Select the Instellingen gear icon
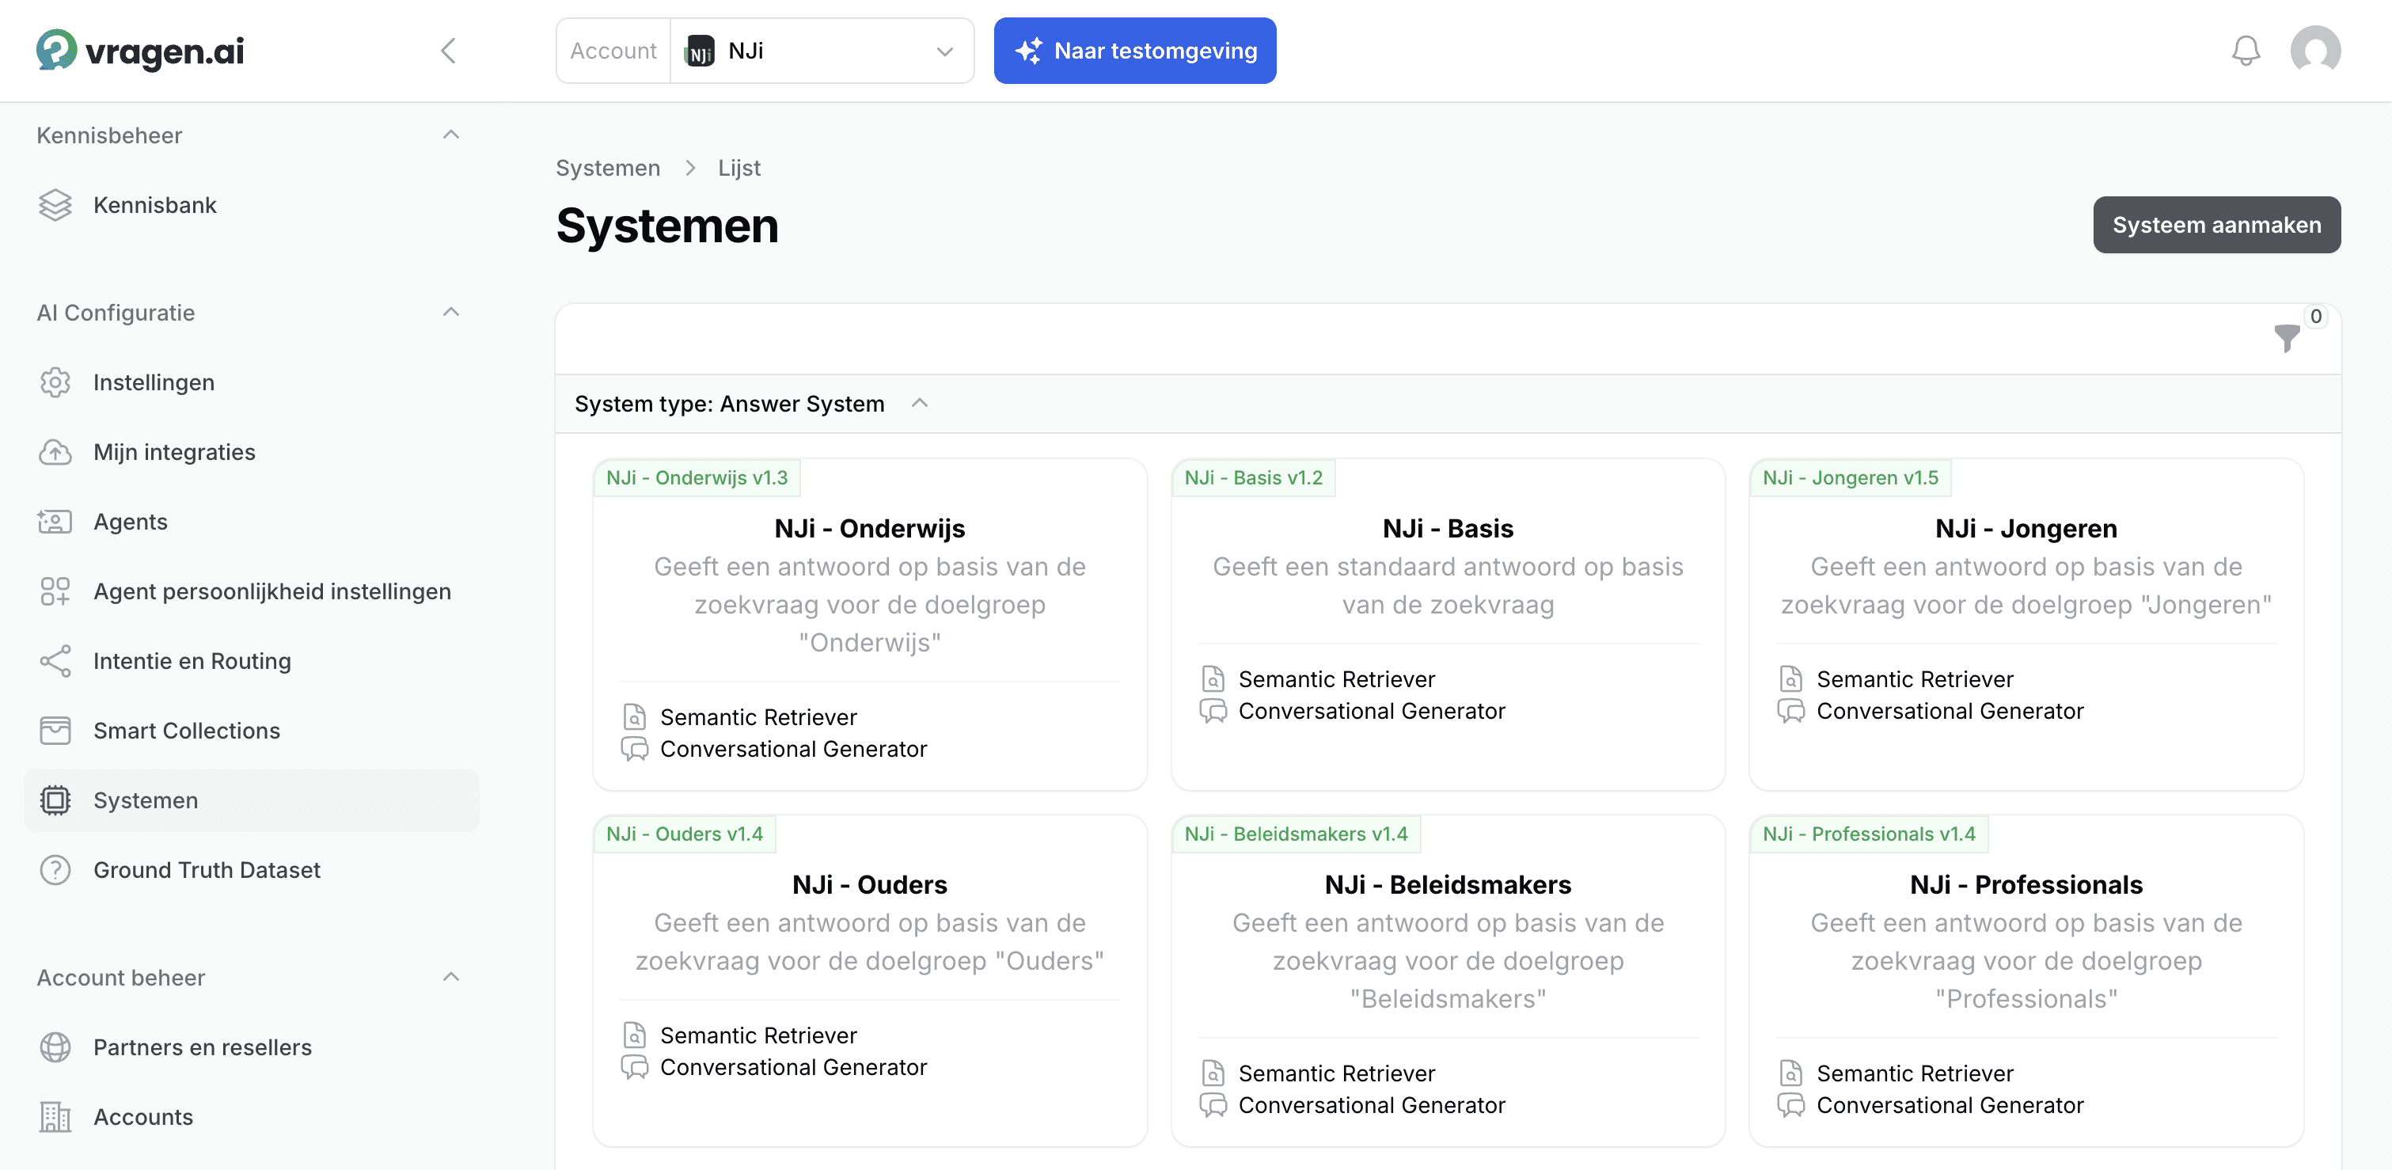The width and height of the screenshot is (2392, 1170). 55,382
